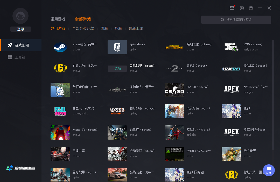Select the Epic Games title text
The height and width of the screenshot is (182, 280).
[x=137, y=44]
